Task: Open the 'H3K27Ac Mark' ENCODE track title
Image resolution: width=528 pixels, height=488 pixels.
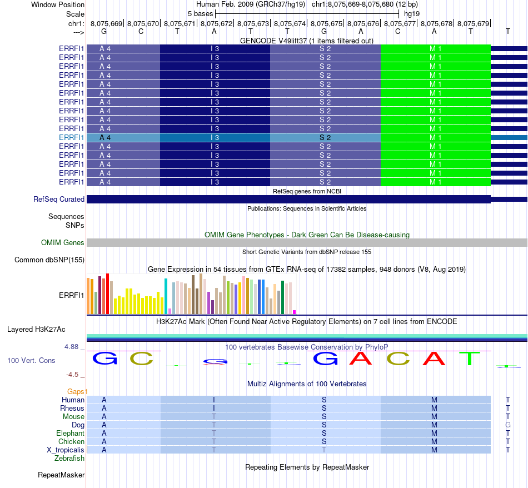Action: tap(307, 322)
